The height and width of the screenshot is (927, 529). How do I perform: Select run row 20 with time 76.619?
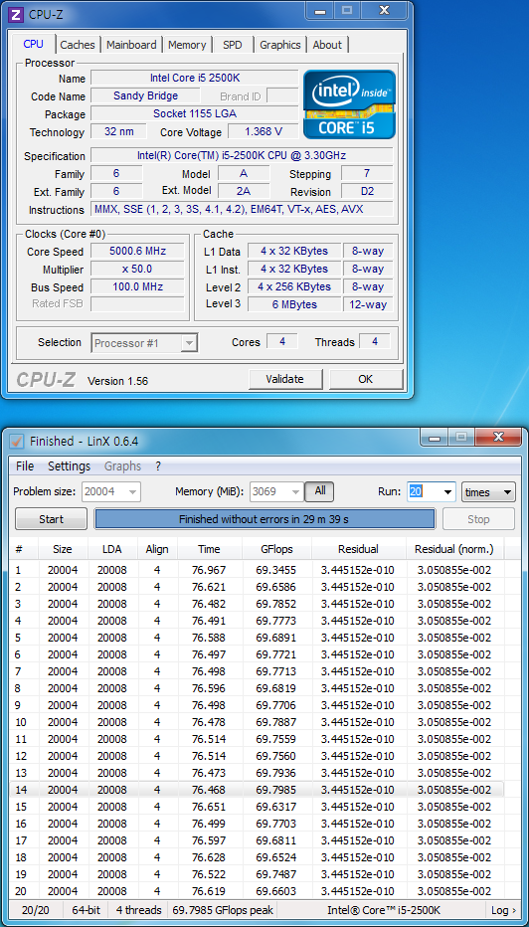coord(257,891)
